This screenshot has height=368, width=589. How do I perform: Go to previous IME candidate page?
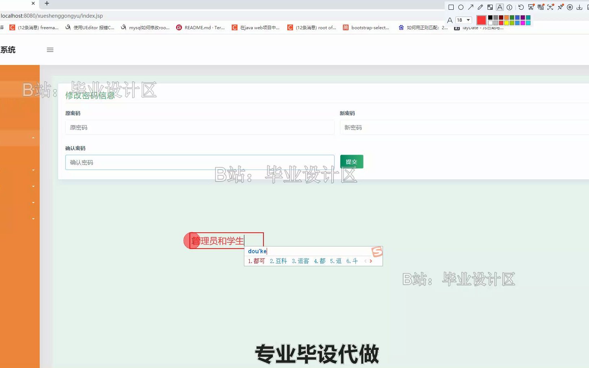pos(365,261)
